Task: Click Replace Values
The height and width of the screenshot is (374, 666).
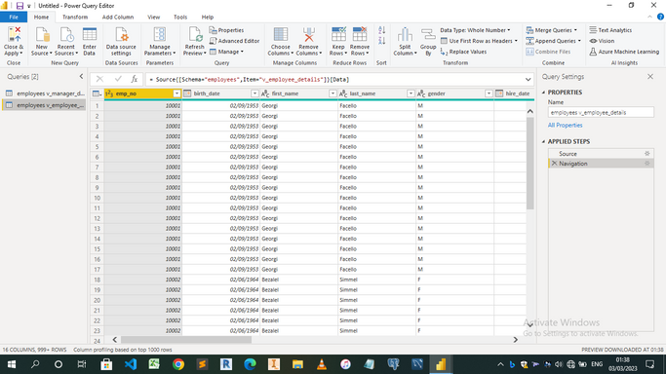Action: 463,52
